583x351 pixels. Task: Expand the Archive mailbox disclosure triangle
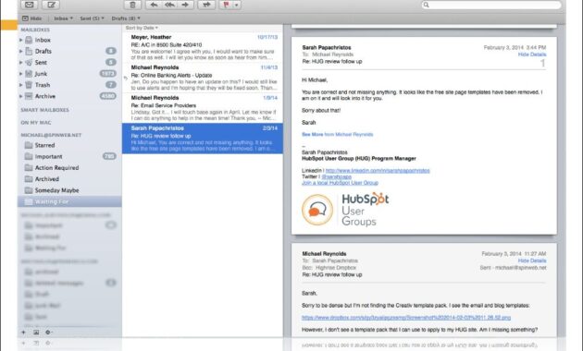(x=20, y=96)
